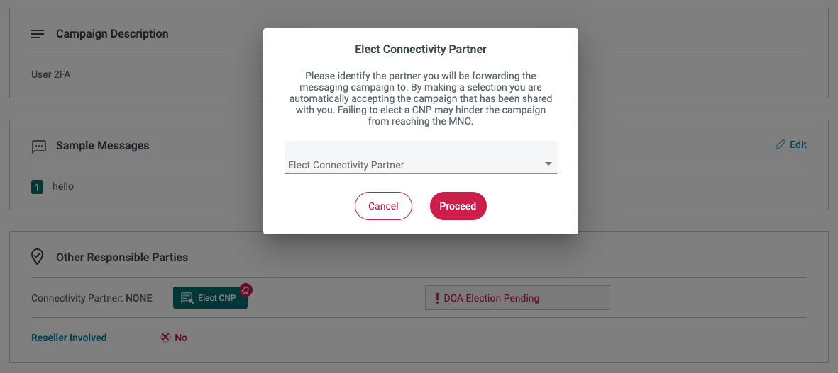Click the green number 1 message badge

point(38,187)
